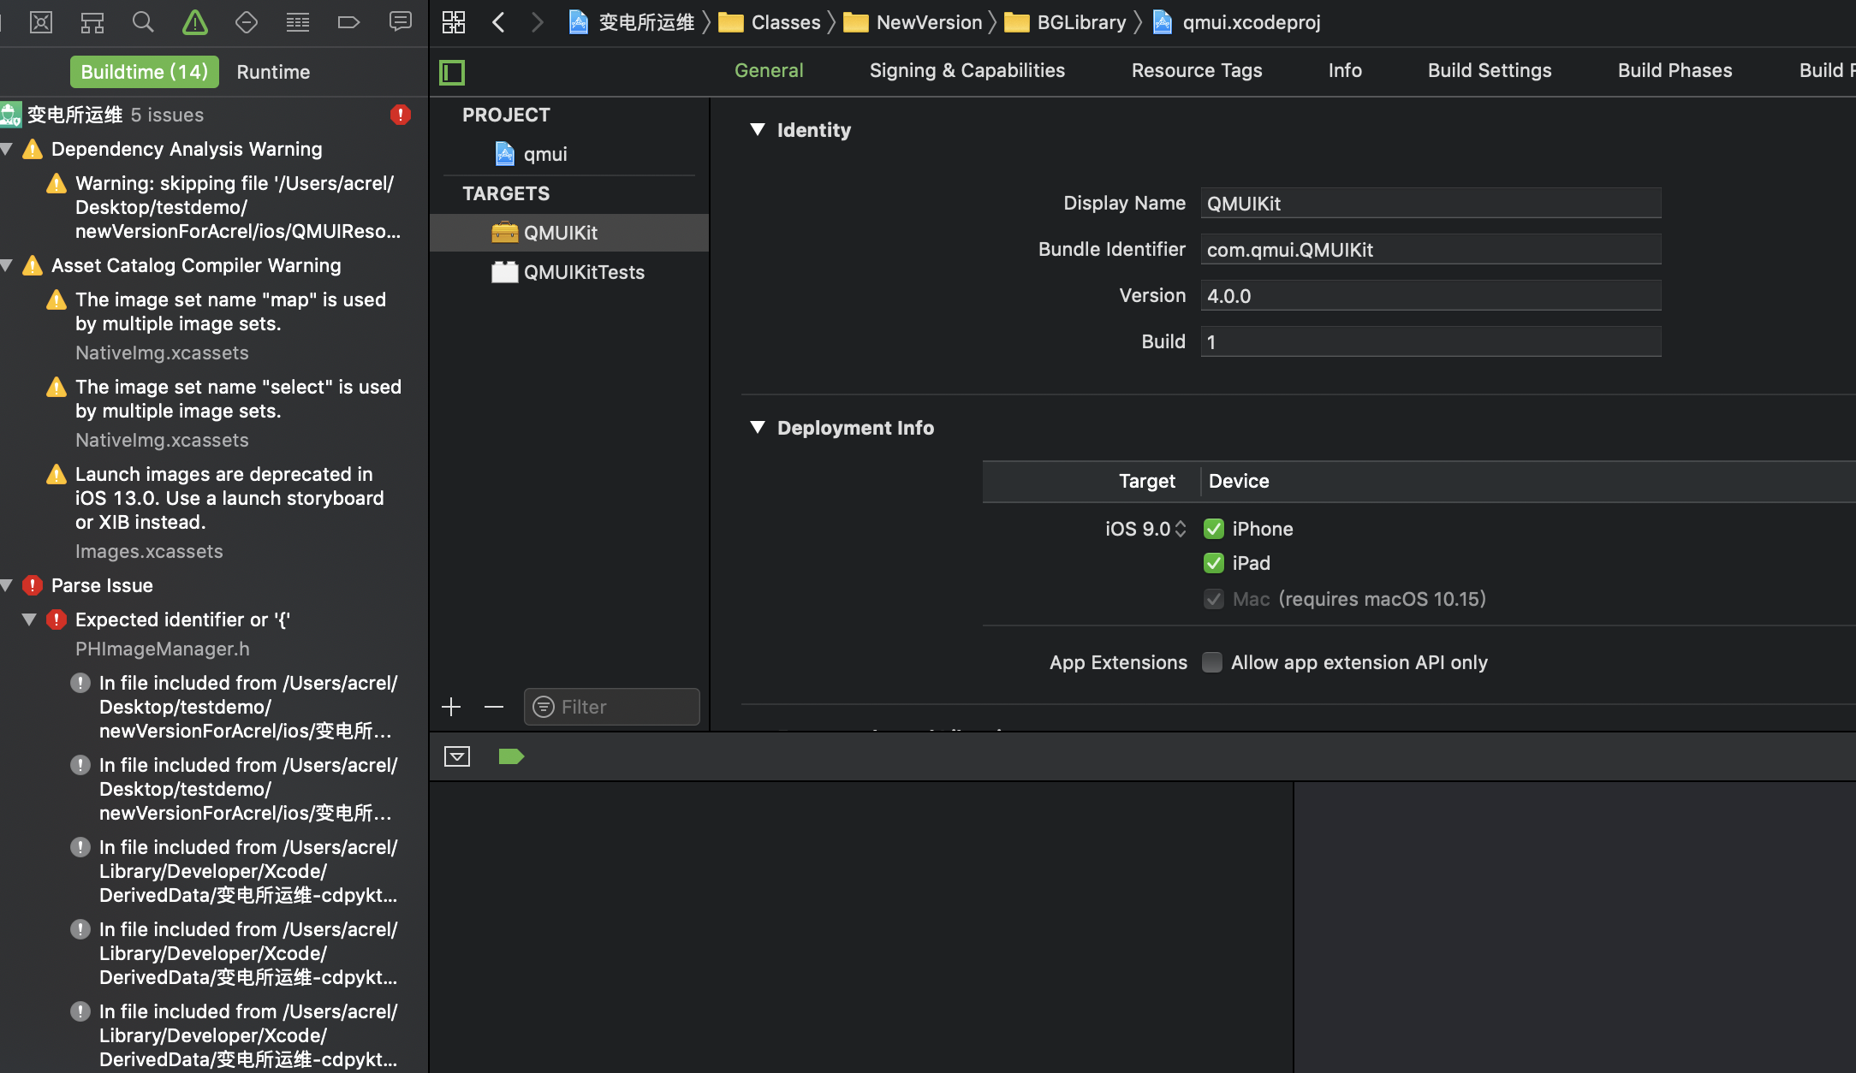Click the add target plus button
Screen dimensions: 1856x1073
click(x=451, y=707)
